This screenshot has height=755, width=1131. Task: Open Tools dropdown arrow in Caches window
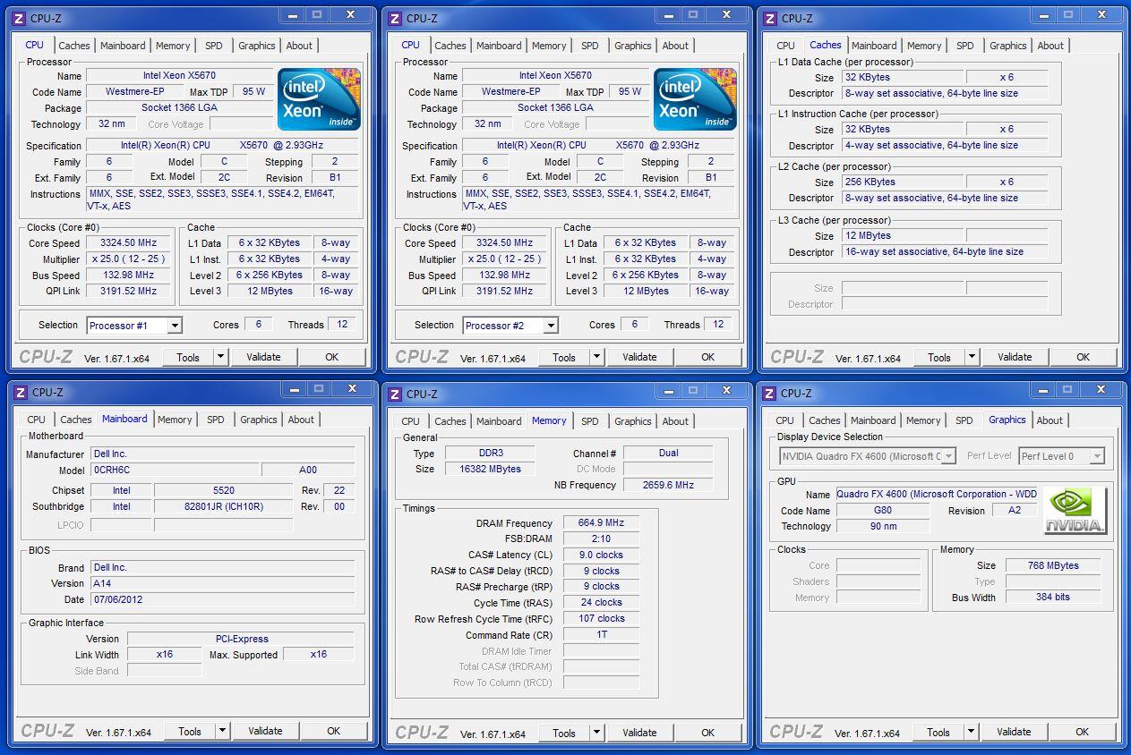click(972, 357)
